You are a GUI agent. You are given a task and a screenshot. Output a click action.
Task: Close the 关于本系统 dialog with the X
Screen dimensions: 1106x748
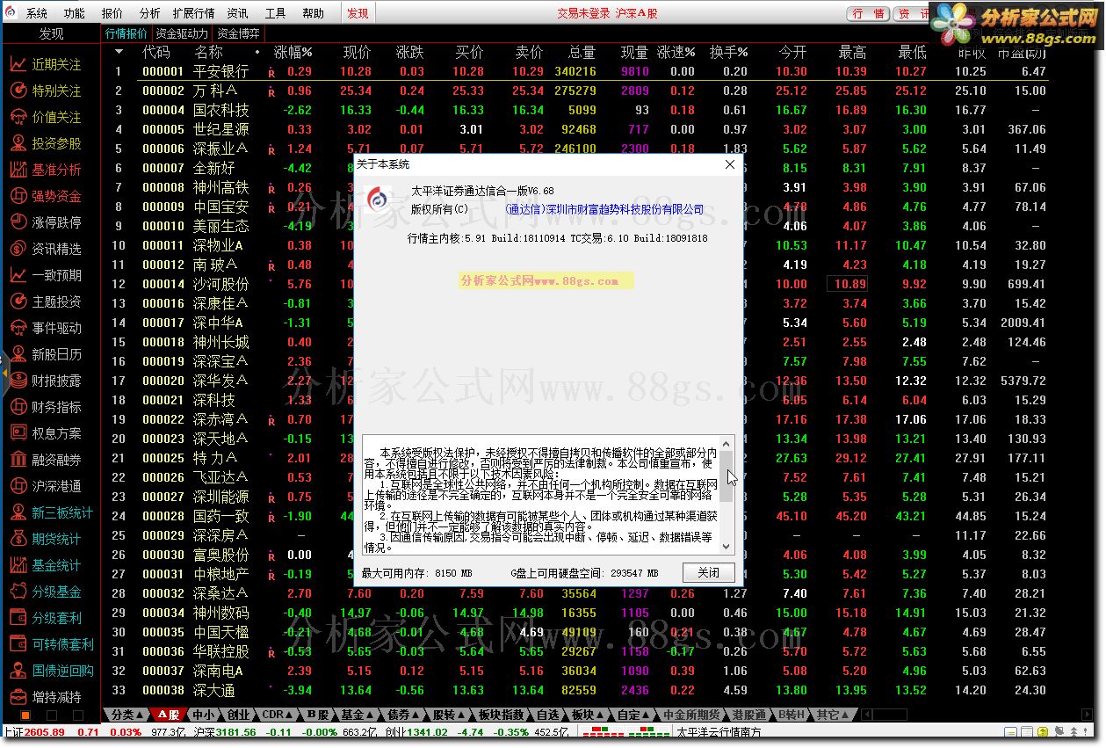[729, 164]
